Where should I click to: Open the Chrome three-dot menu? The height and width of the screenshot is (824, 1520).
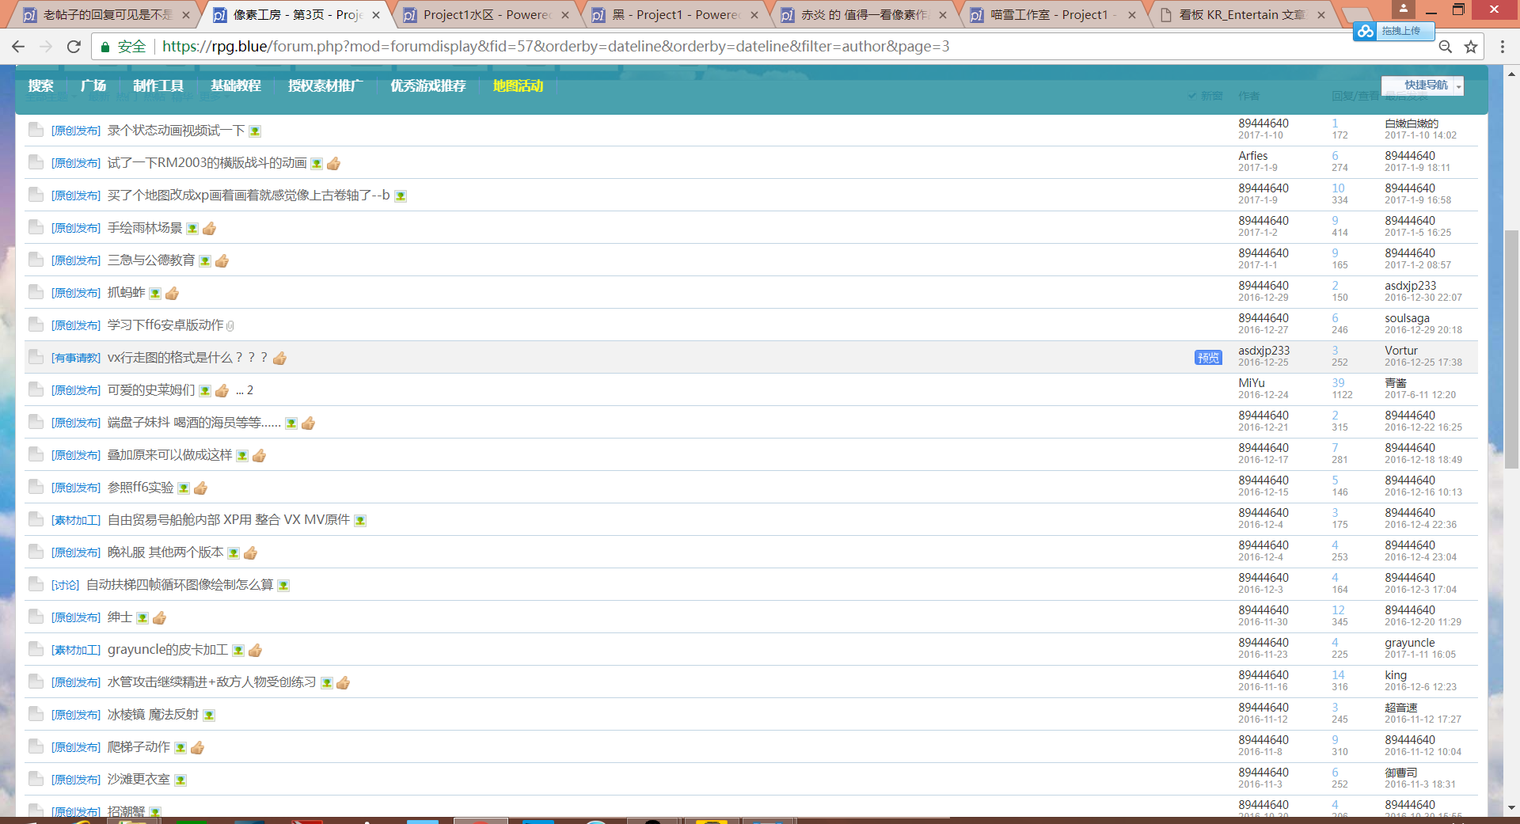point(1502,47)
